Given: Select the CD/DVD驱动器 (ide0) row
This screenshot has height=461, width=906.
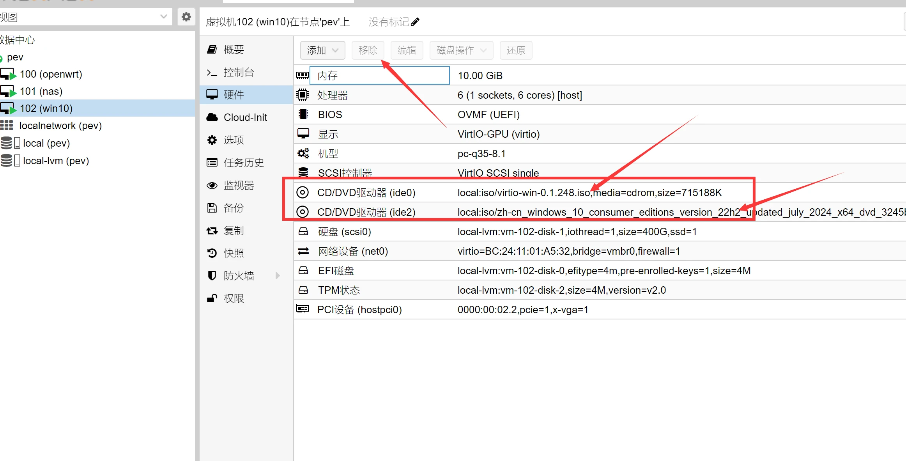Looking at the screenshot, I should (x=600, y=192).
